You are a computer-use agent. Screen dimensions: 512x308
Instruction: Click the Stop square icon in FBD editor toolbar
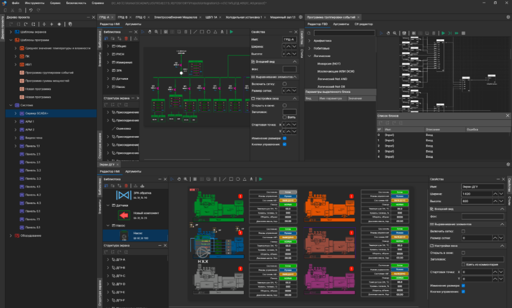coord(463,32)
